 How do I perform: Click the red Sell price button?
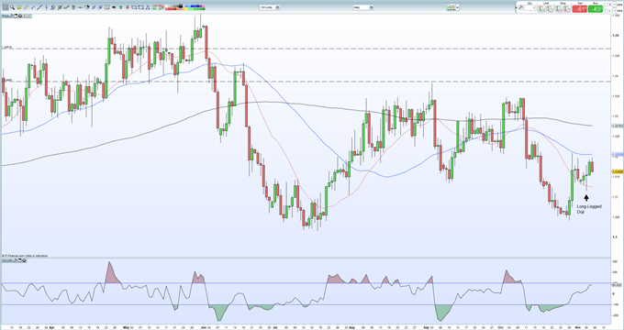580,9
